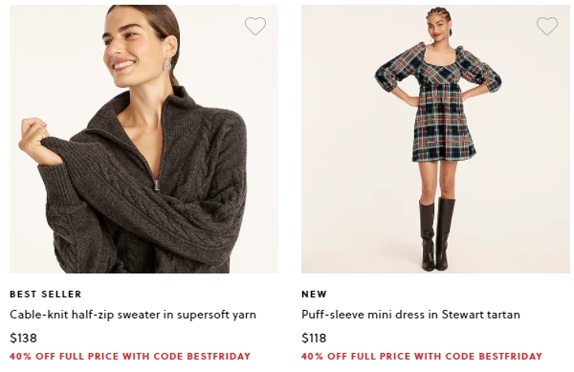
Task: Click the $138 sweater price
Action: tap(23, 338)
